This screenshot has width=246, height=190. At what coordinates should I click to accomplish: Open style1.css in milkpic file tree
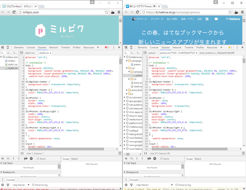click(x=13, y=64)
